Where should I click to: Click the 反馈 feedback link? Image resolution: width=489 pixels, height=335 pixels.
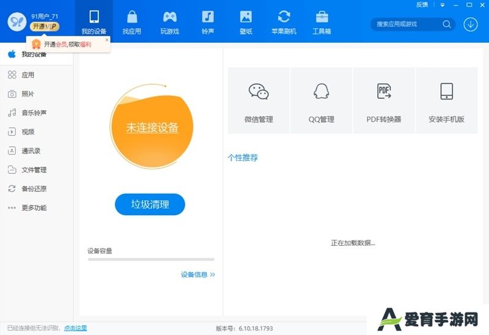click(422, 5)
